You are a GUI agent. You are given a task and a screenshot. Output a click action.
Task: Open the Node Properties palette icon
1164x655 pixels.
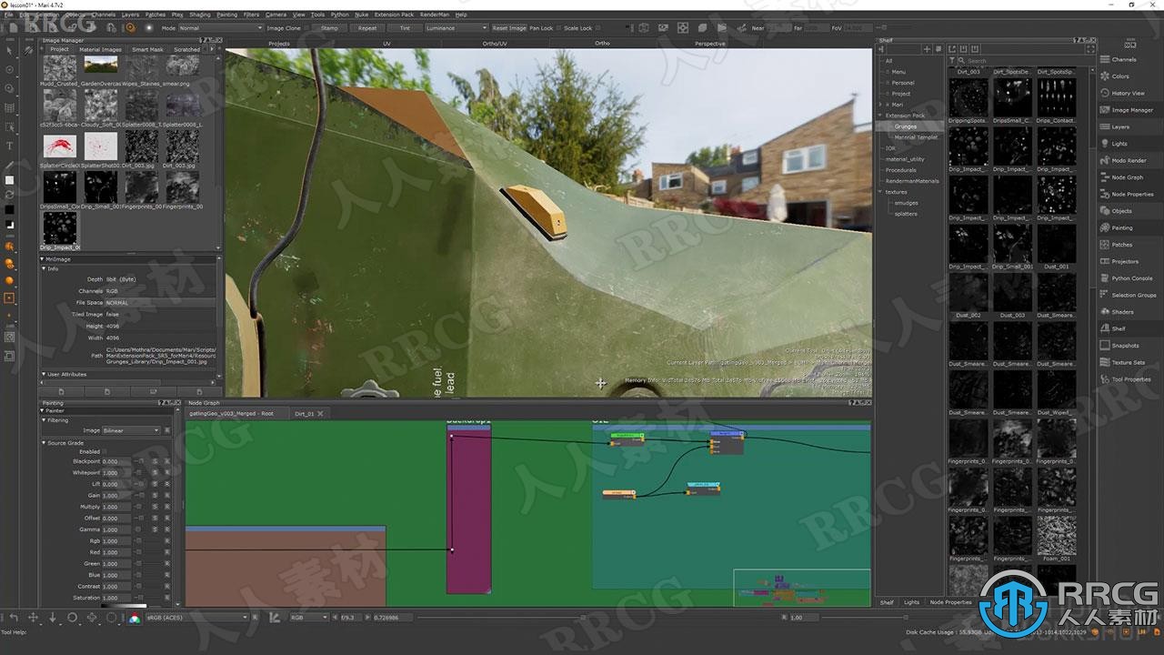(1105, 194)
